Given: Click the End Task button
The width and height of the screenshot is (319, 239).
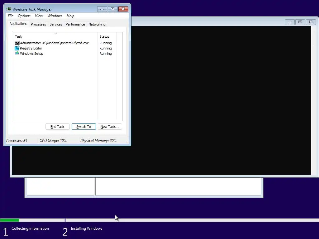Looking at the screenshot, I should click(x=57, y=127).
